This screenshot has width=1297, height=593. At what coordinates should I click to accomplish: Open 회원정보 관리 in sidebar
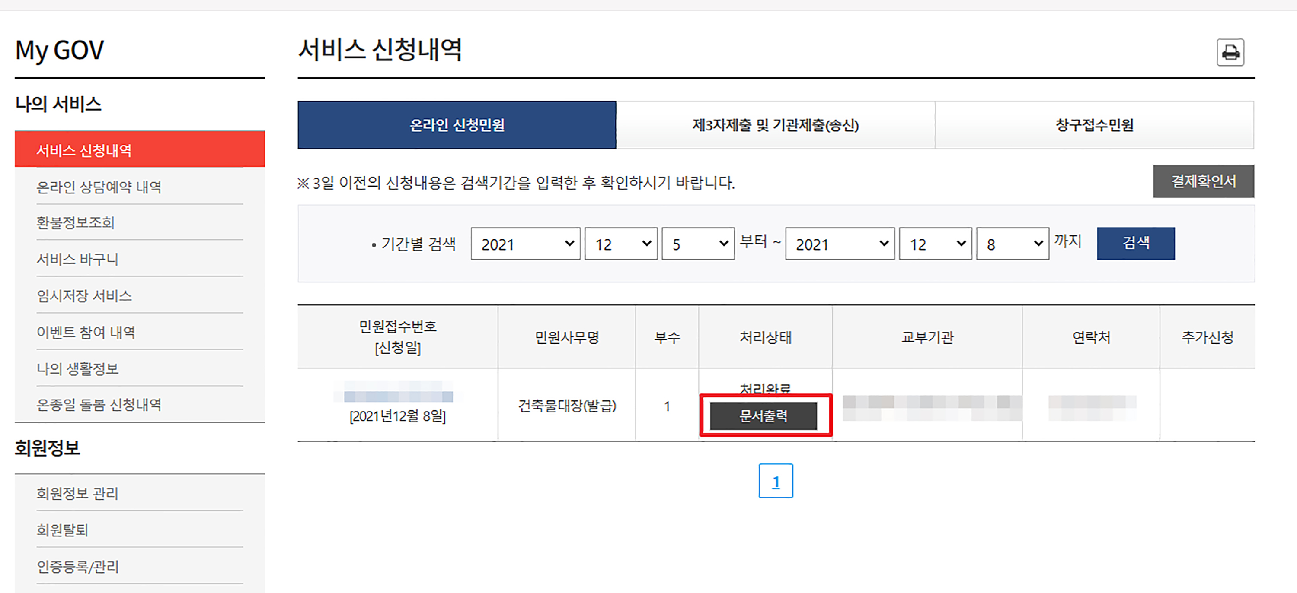click(x=77, y=493)
